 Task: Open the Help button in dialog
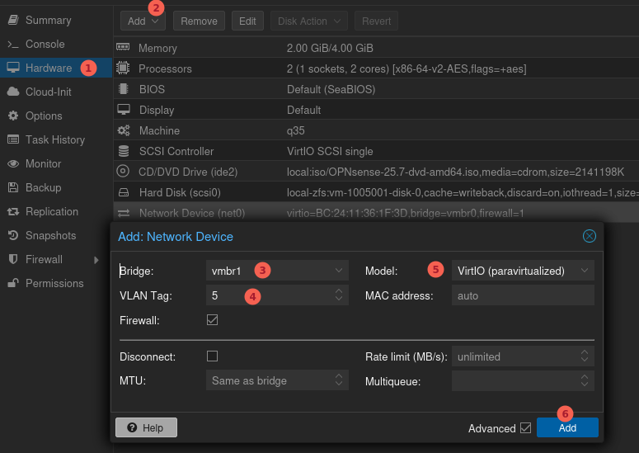tap(146, 427)
